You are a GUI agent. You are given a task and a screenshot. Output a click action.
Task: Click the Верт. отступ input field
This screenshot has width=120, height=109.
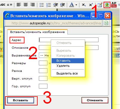43,78
